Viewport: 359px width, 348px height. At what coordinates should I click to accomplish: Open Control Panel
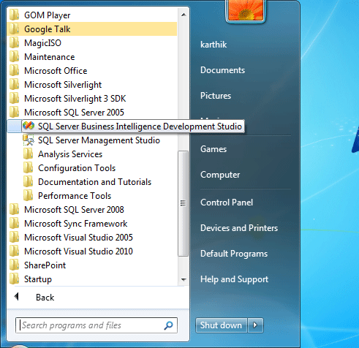coord(227,203)
